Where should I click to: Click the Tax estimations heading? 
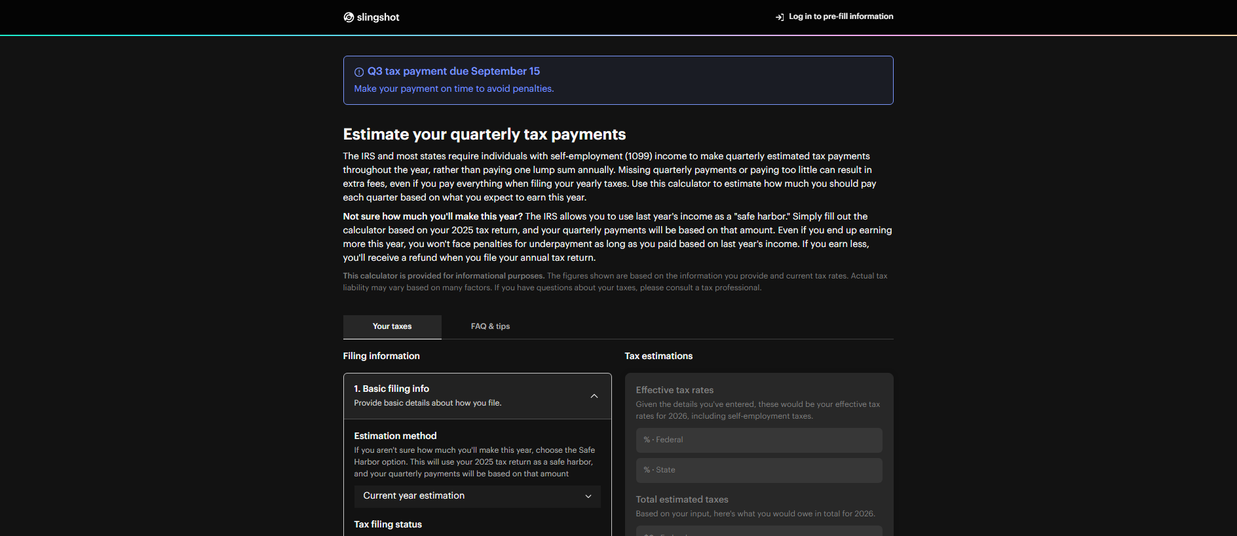point(658,356)
